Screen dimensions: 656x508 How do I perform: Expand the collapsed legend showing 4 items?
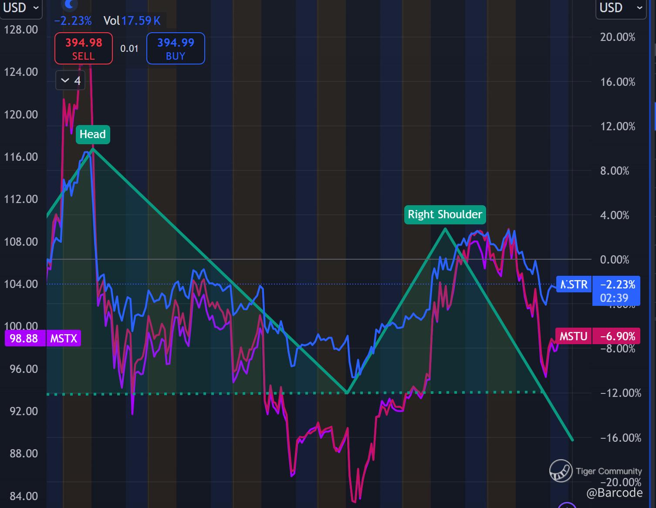(x=70, y=81)
